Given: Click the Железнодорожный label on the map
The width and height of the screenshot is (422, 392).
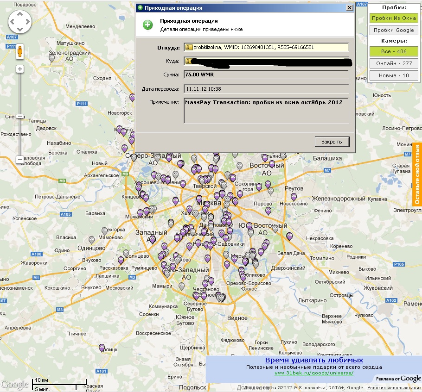Looking at the screenshot, I should pyautogui.click(x=339, y=199).
